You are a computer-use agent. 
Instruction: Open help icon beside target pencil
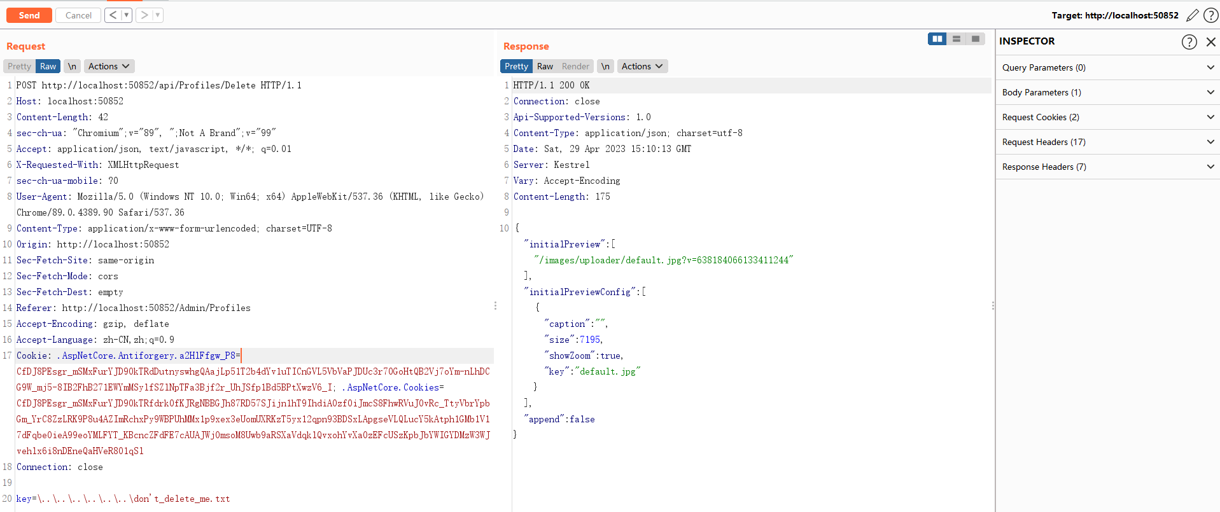[x=1210, y=15]
